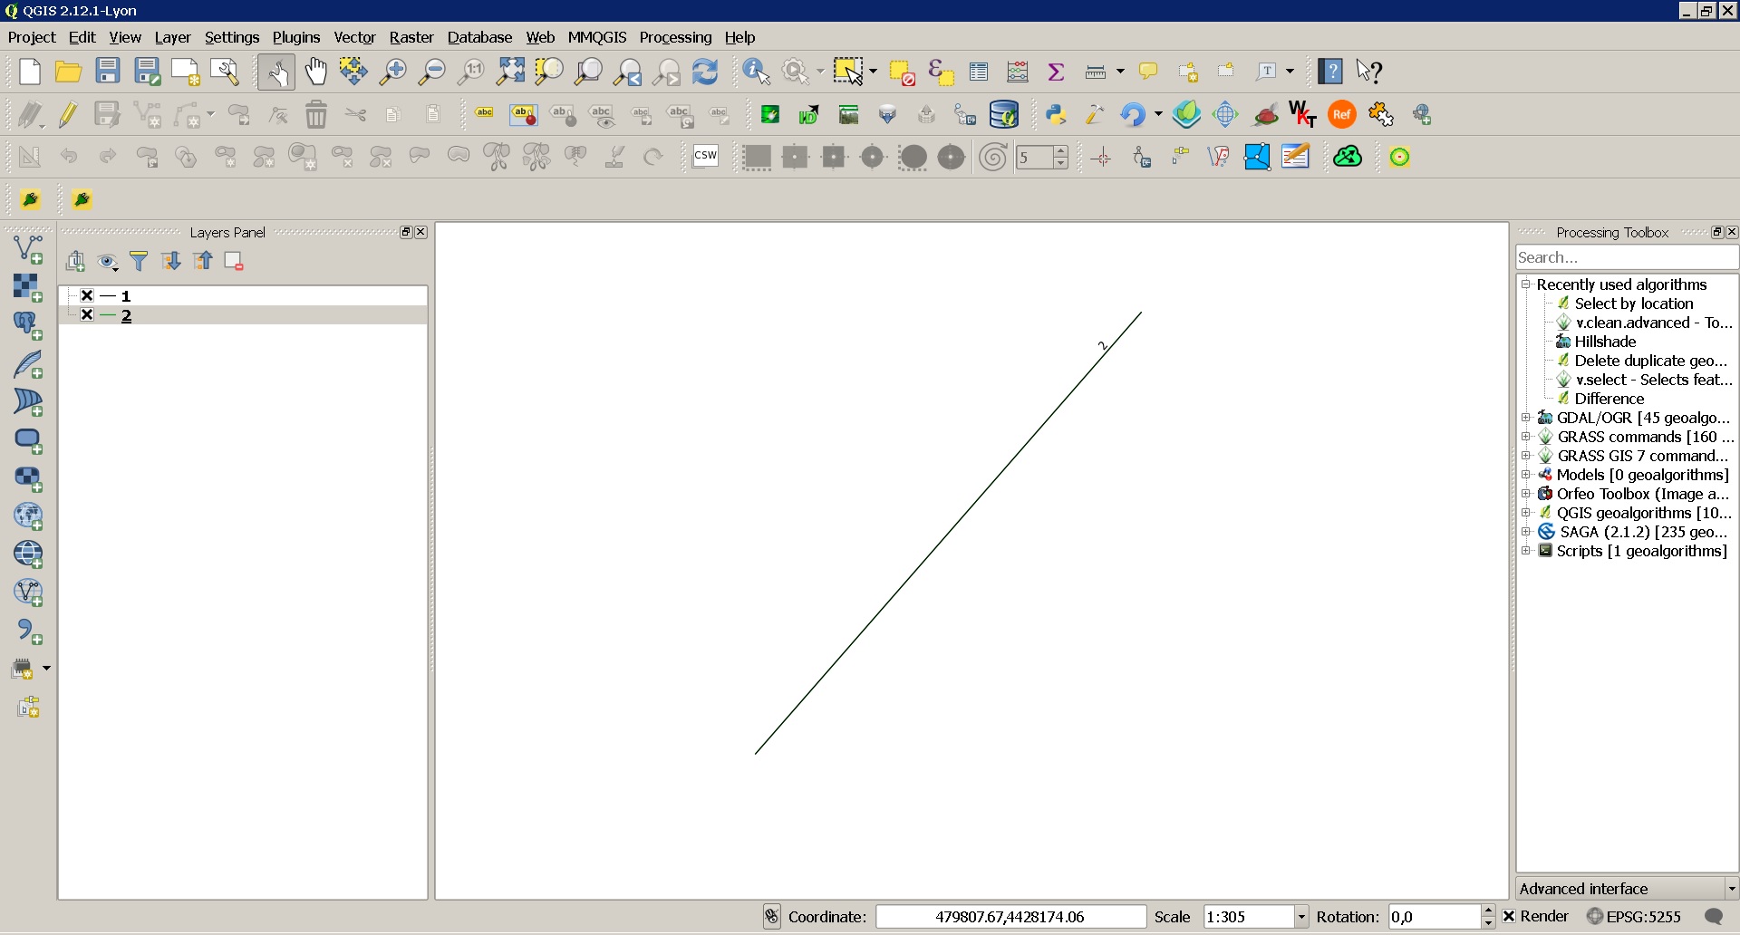Click the Add Delimited Text Layer comma icon
Viewport: 1740px width, 935px height.
point(28,631)
